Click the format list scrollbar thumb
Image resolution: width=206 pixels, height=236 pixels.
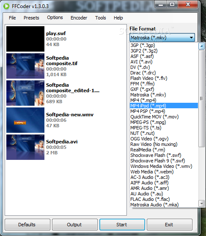(201, 99)
